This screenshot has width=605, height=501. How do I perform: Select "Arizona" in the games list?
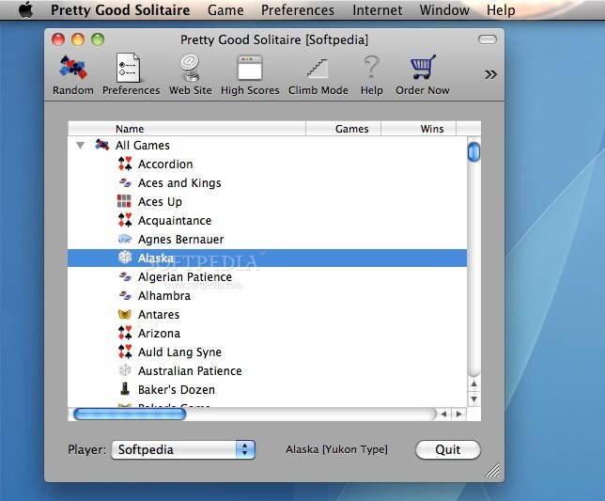click(159, 333)
